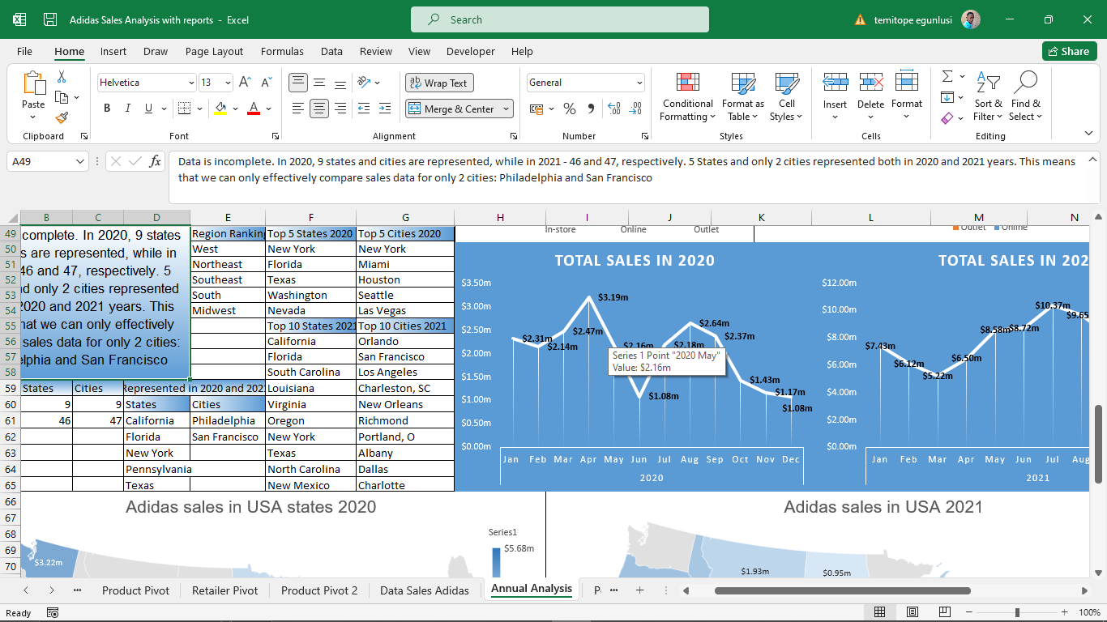Switch to the Developer ribbon tab
This screenshot has width=1107, height=622.
[x=471, y=51]
